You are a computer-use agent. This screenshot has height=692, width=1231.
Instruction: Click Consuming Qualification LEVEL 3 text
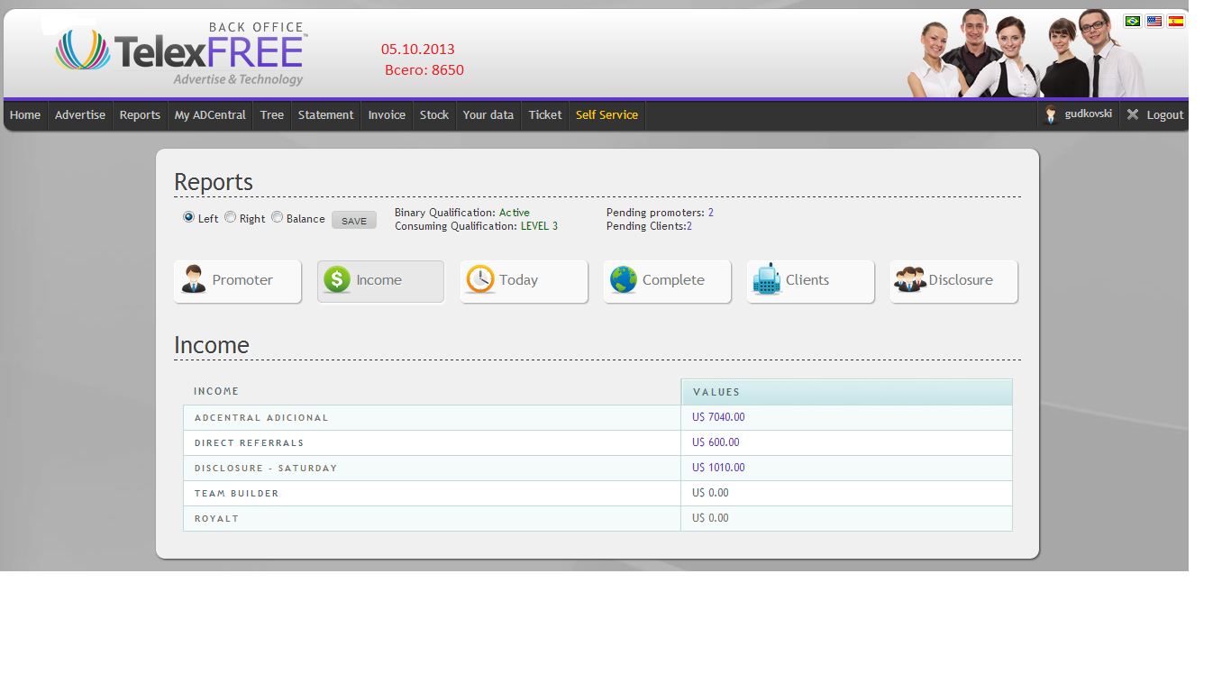[539, 226]
